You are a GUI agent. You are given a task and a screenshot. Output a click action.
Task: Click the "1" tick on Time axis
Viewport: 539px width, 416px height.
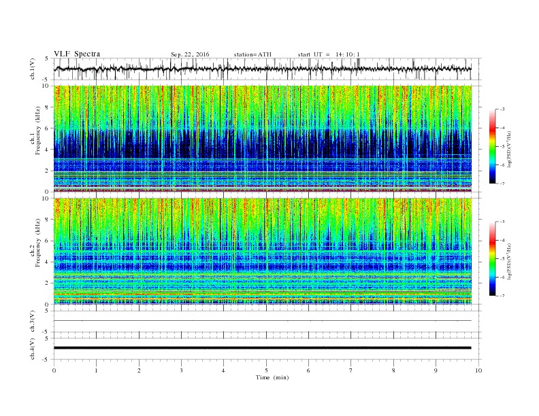pyautogui.click(x=96, y=370)
